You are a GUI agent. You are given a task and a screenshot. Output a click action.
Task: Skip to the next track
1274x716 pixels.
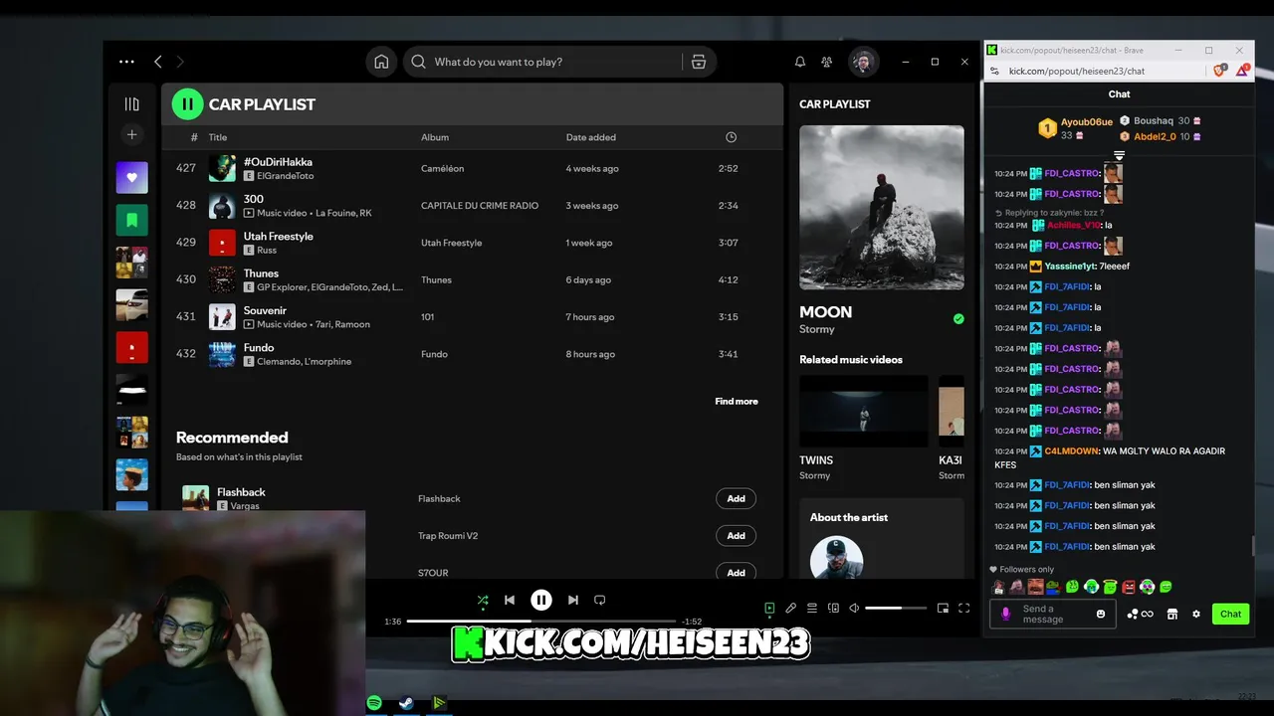[573, 600]
